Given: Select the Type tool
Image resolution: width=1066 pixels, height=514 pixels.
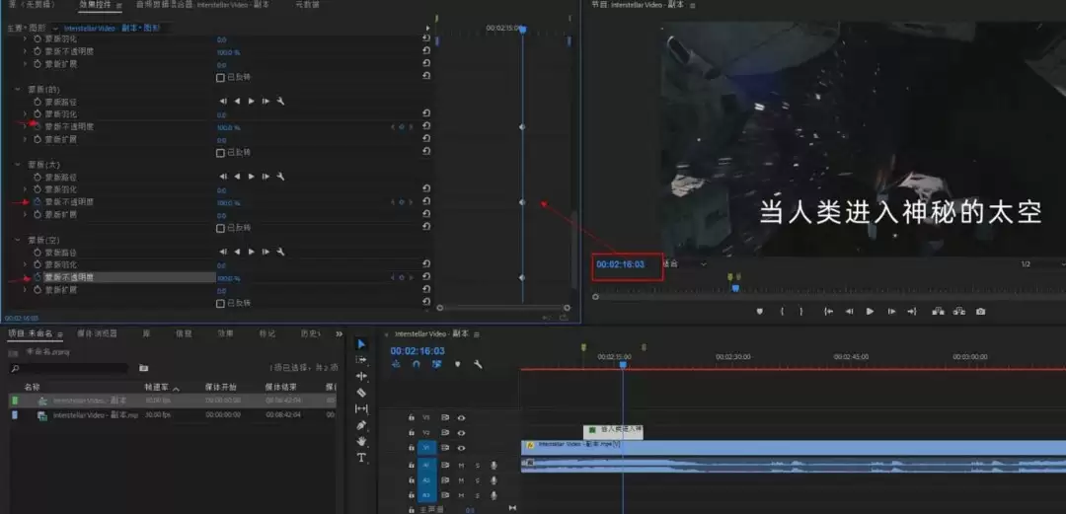Looking at the screenshot, I should click(361, 458).
